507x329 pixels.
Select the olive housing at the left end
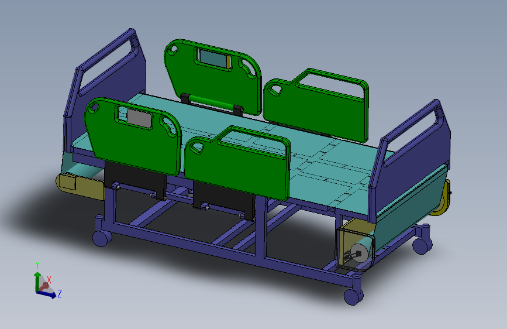tap(81, 186)
